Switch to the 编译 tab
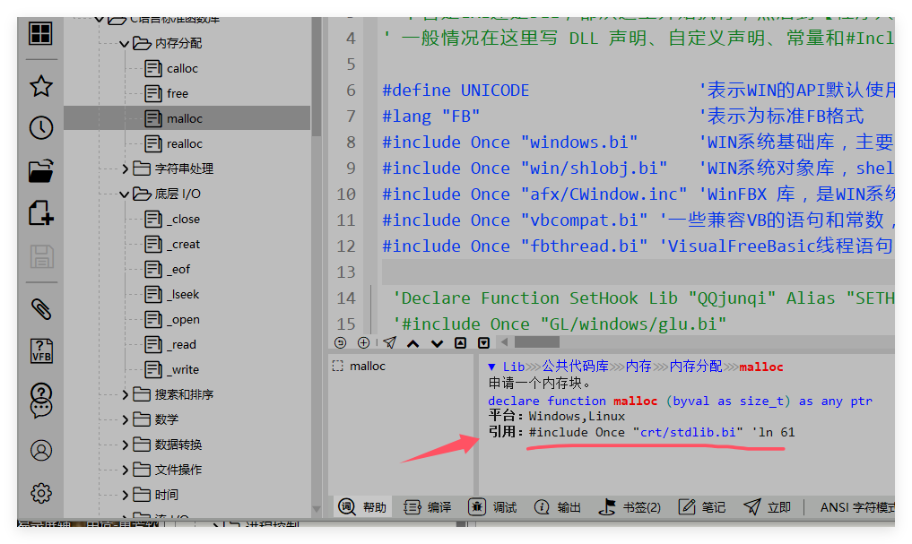 pos(428,507)
